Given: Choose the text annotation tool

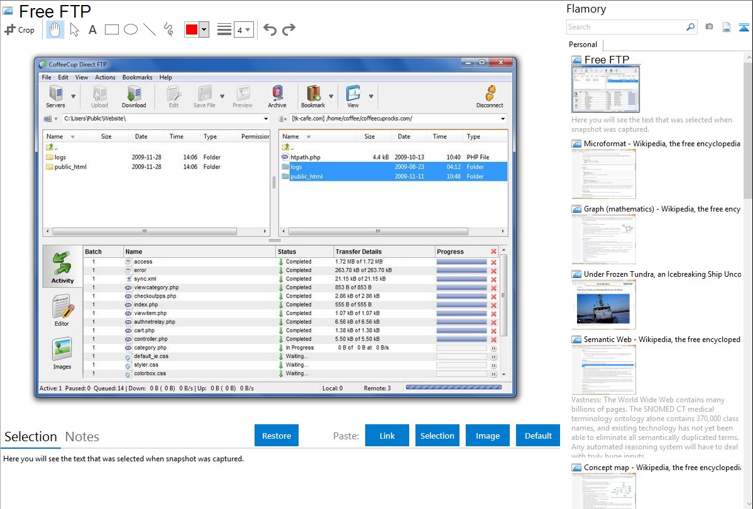Looking at the screenshot, I should [92, 29].
